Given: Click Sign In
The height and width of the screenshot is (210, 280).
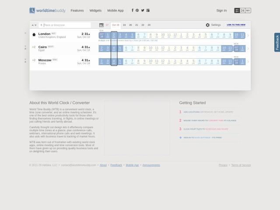Looking at the screenshot, I should [221, 10].
